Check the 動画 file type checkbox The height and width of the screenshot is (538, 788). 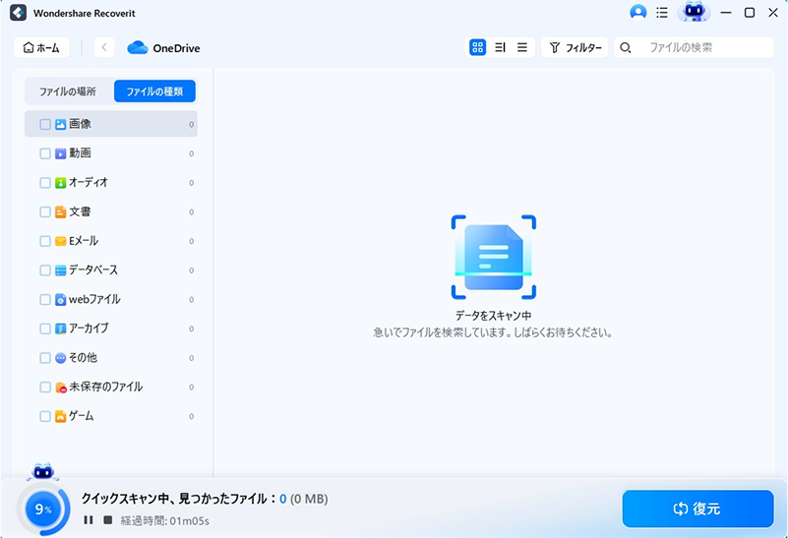(x=45, y=153)
